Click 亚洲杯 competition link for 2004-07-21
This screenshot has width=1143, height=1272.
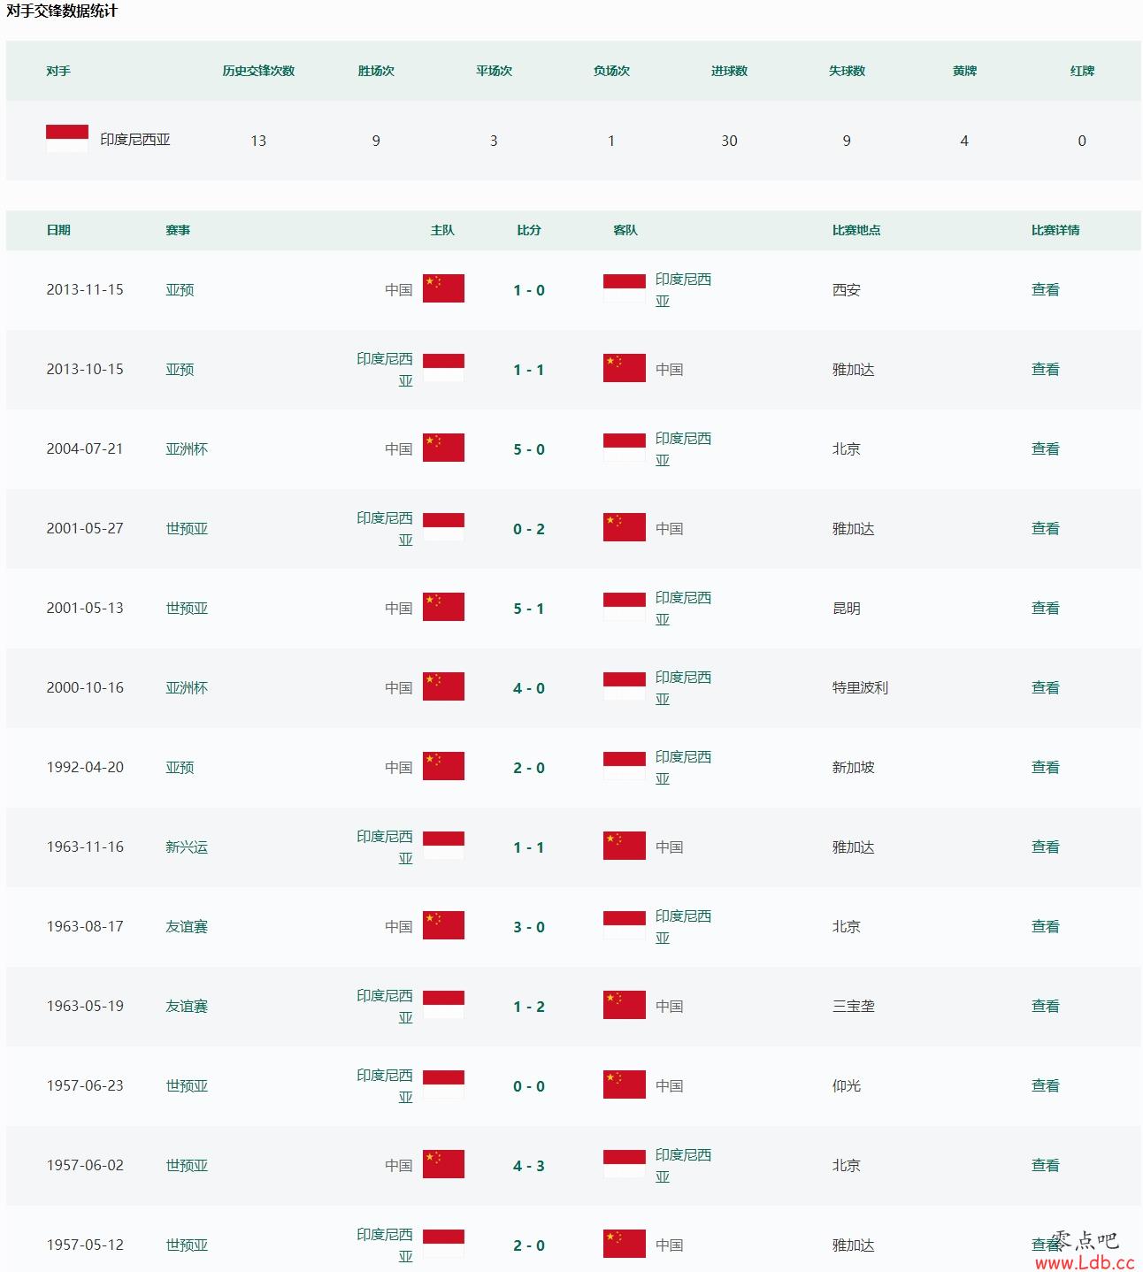tap(187, 448)
